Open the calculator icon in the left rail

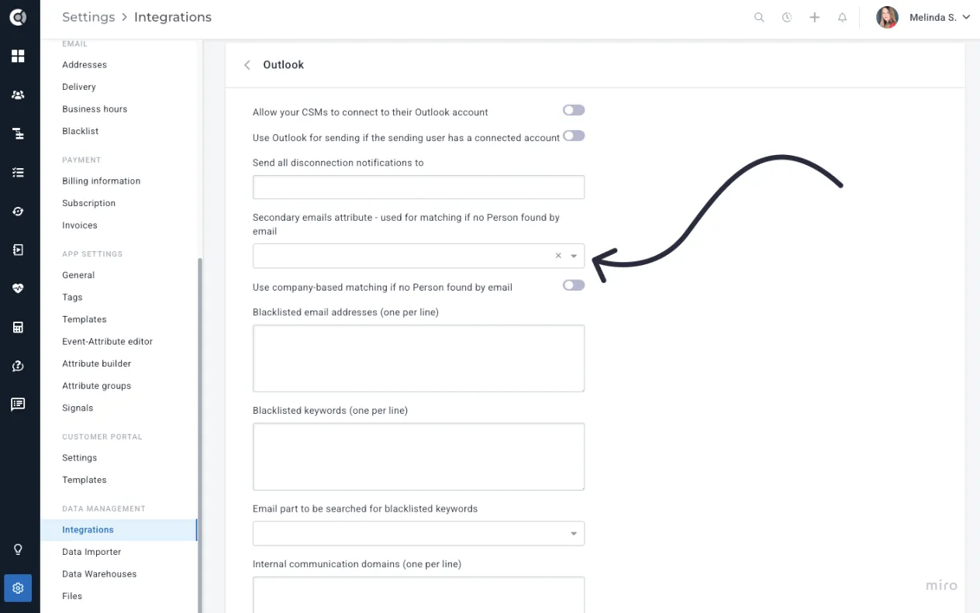click(18, 327)
